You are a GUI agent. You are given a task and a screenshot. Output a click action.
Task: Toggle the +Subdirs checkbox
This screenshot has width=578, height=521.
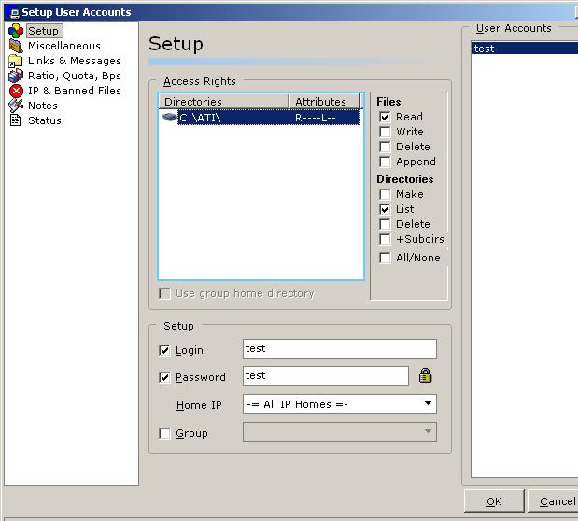[x=385, y=239]
